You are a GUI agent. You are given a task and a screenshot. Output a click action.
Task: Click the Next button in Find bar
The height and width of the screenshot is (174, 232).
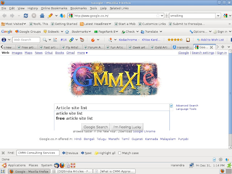(86, 153)
